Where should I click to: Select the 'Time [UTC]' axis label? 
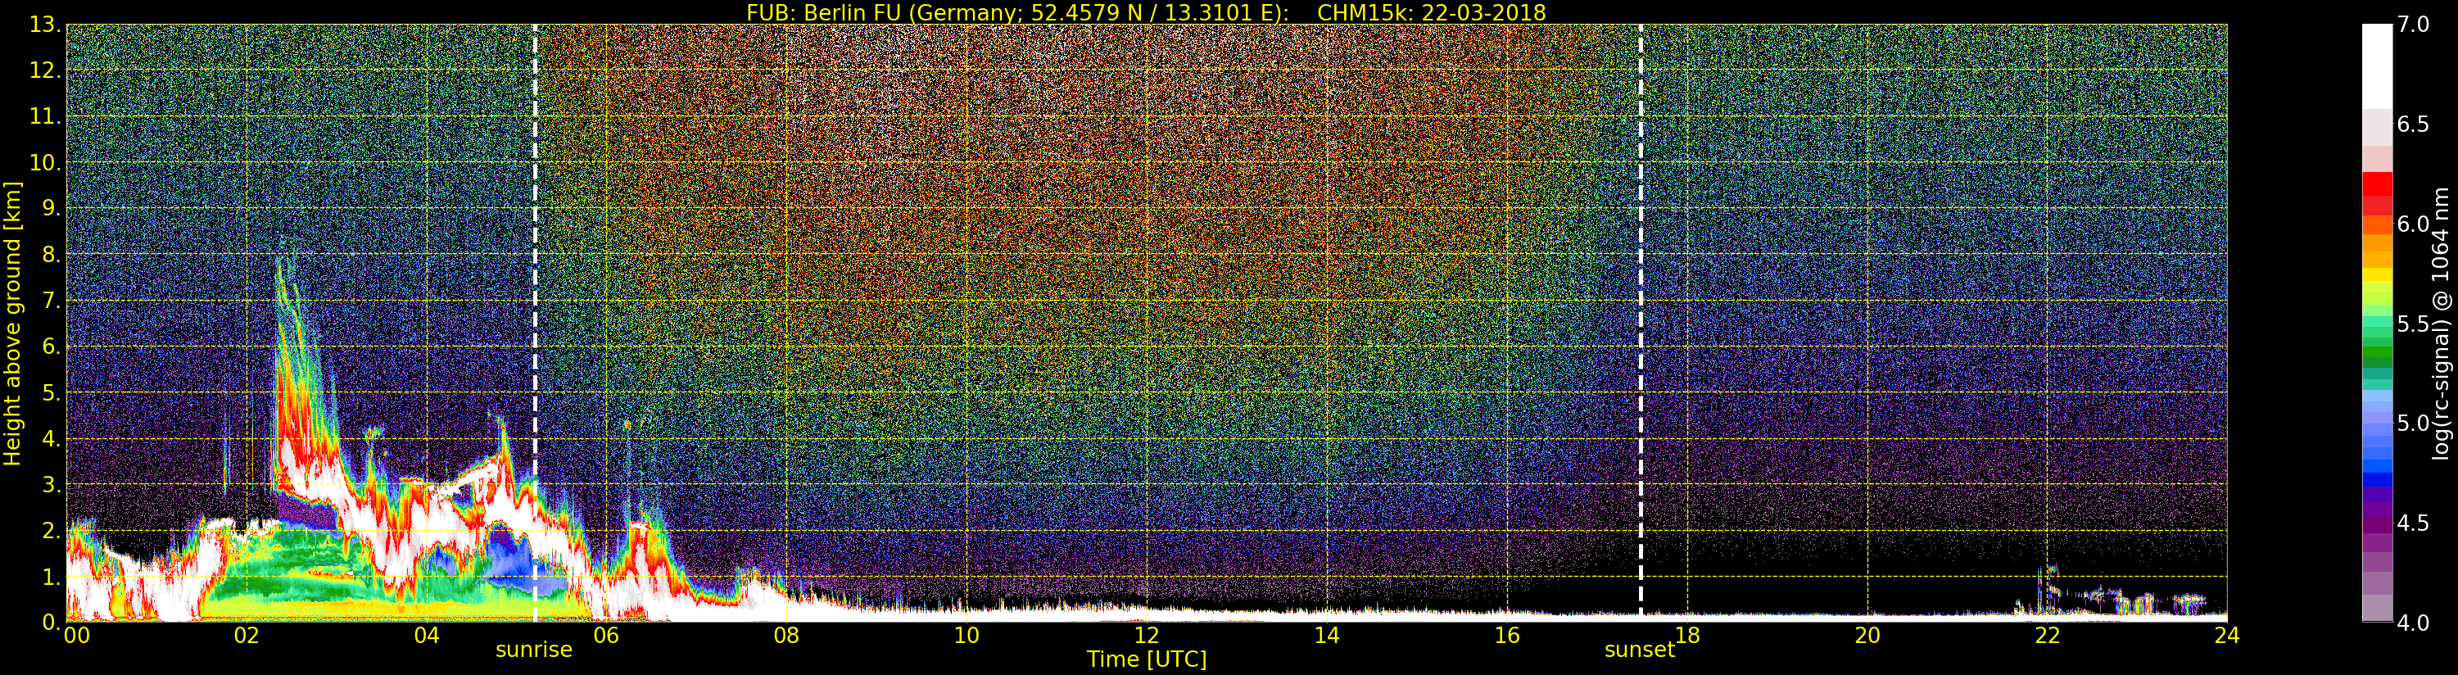(1147, 659)
